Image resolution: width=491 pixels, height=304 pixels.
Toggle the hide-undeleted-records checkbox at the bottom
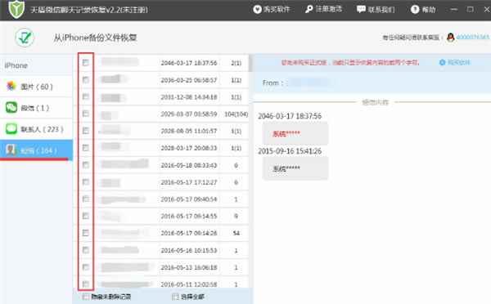click(85, 297)
